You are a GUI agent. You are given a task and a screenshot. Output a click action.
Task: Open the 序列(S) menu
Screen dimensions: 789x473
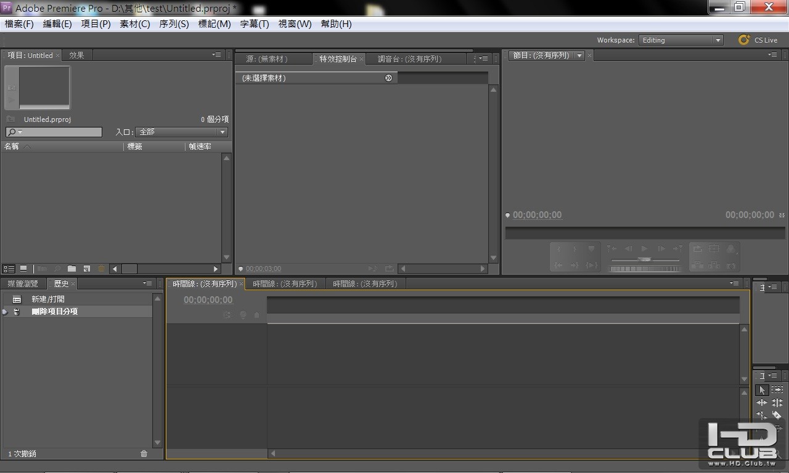pos(174,24)
